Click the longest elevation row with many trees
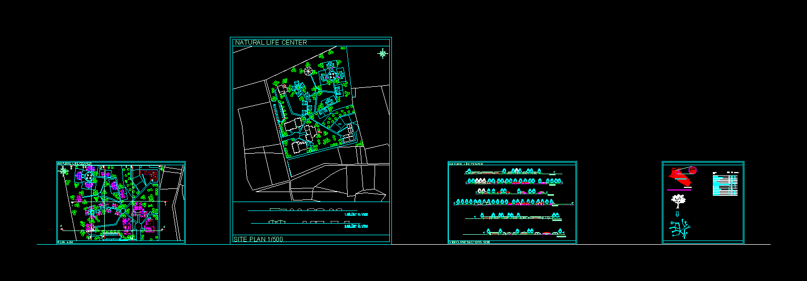807x281 pixels. (x=513, y=202)
